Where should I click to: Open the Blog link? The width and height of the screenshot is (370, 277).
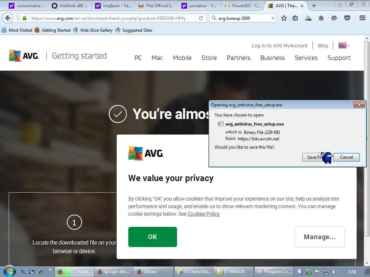[323, 45]
